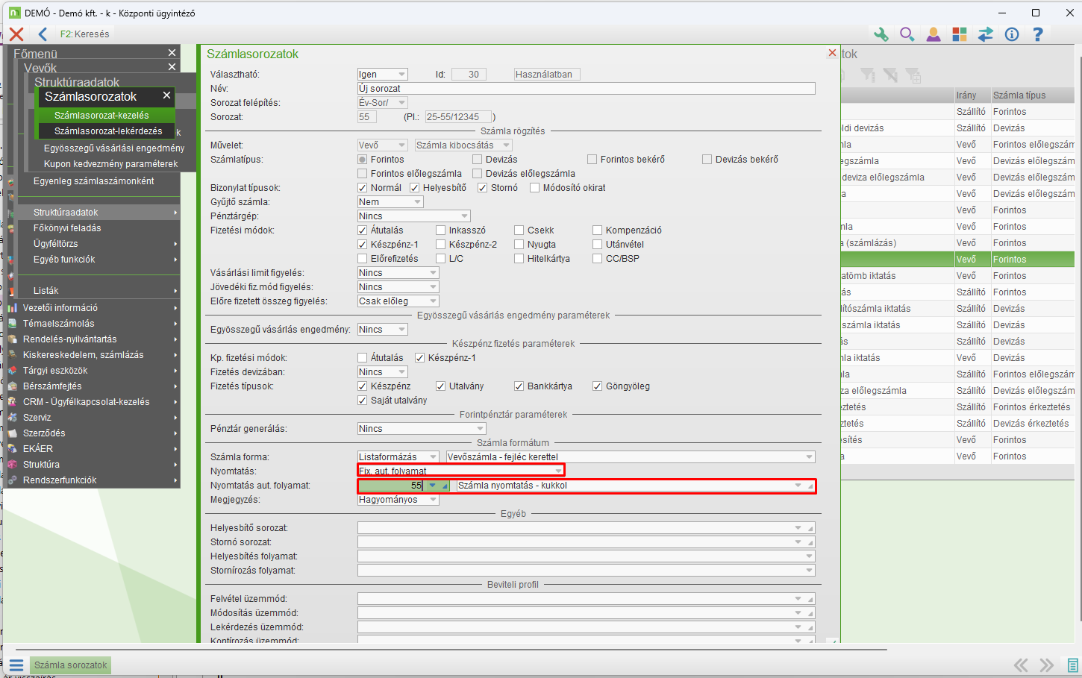
Task: Uncheck the Stornó document type checkbox
Action: 483,188
